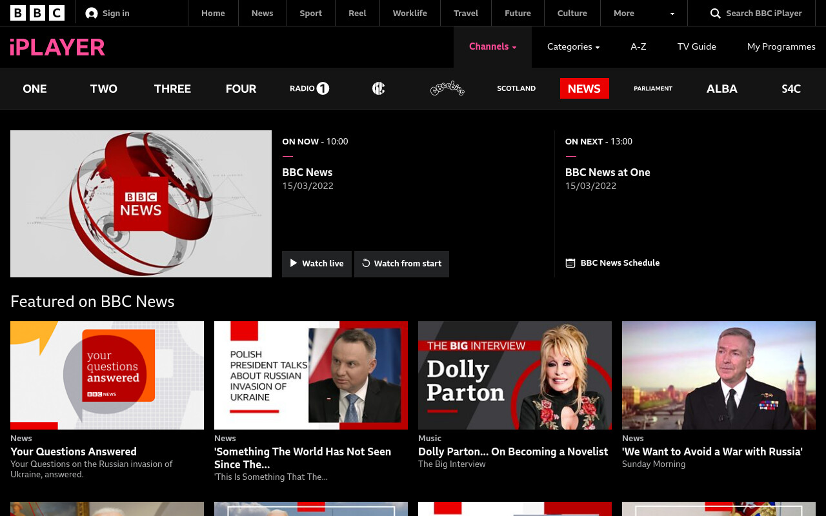Go to the A-Z listing

pyautogui.click(x=638, y=46)
